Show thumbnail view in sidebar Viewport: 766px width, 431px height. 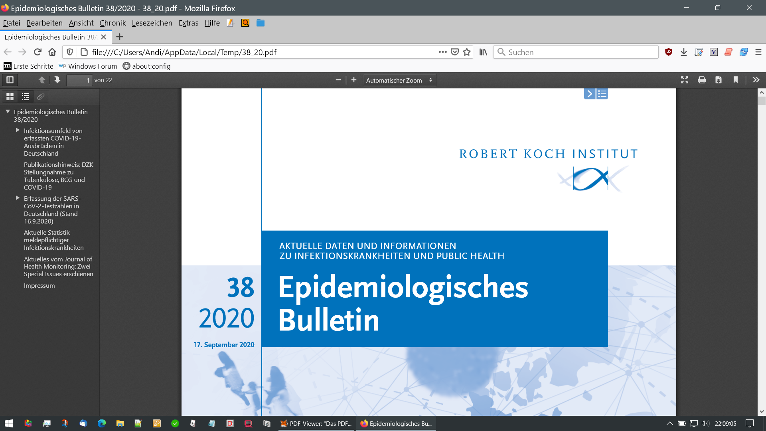point(10,97)
